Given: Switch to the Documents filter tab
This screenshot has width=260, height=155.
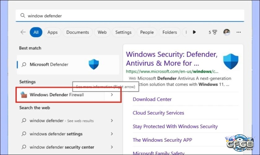Looking at the screenshot, I should [78, 32].
